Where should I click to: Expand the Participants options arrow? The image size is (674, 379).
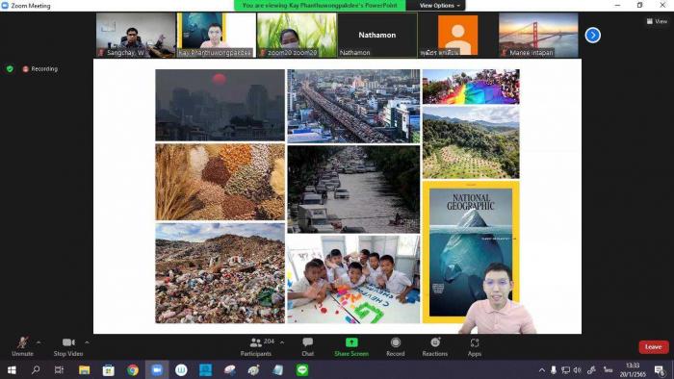[282, 342]
